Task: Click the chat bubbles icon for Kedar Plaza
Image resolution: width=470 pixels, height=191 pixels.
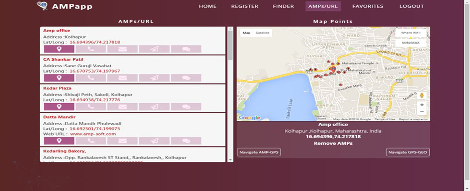Action: click(186, 107)
